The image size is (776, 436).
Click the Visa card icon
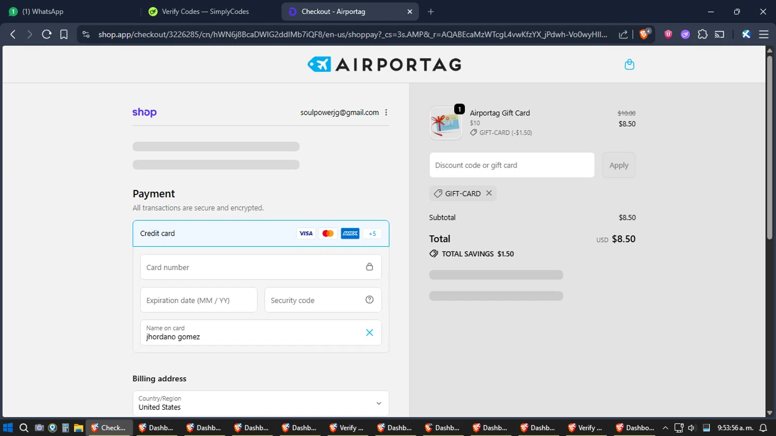(x=306, y=233)
